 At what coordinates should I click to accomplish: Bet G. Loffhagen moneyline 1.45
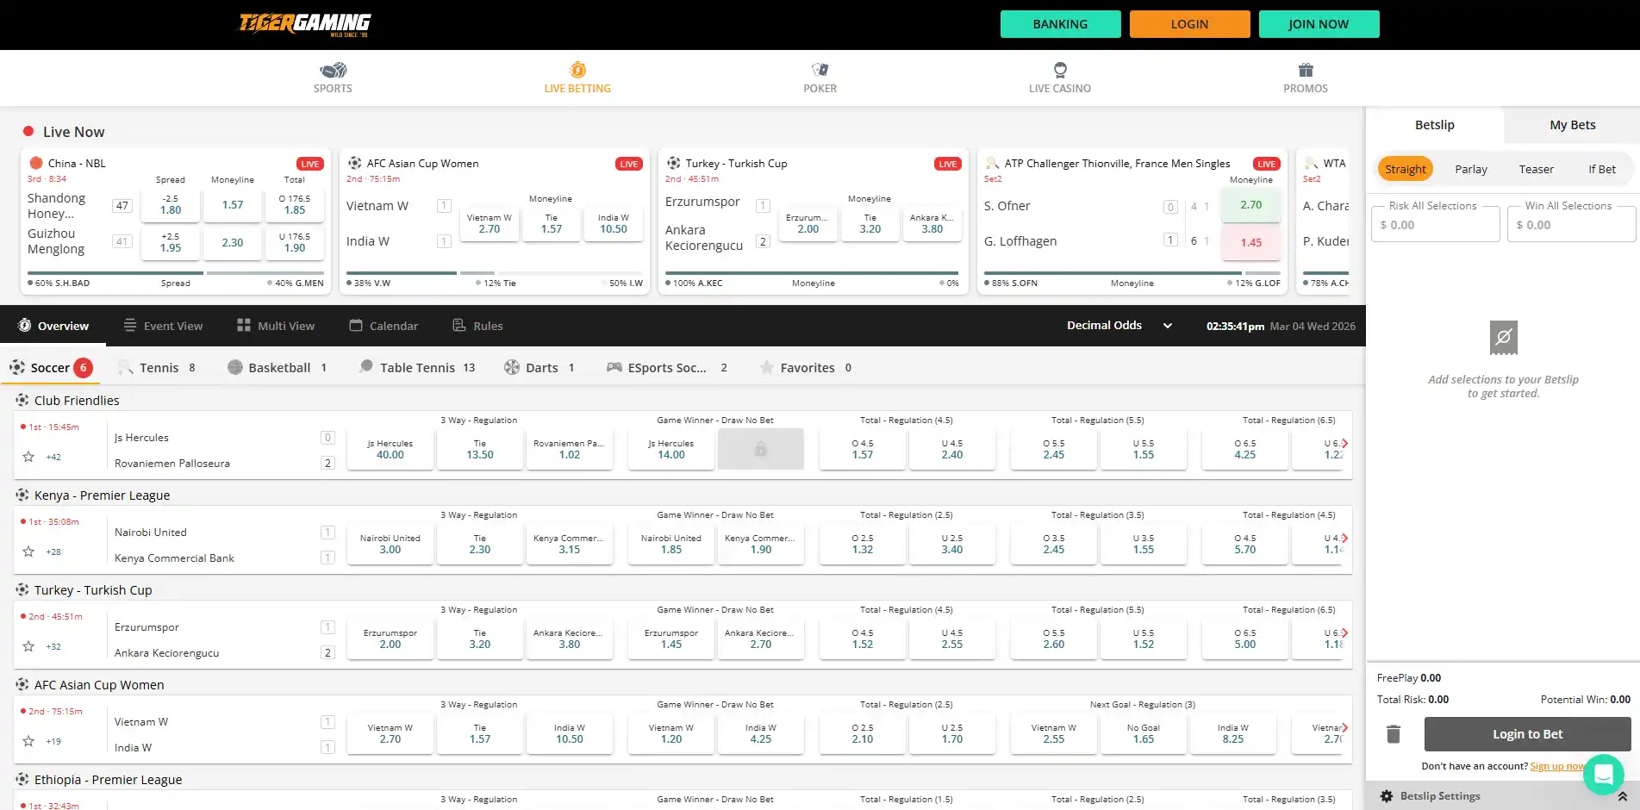1250,243
